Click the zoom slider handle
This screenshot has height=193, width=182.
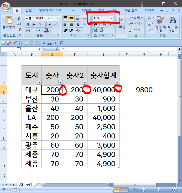click(x=159, y=190)
